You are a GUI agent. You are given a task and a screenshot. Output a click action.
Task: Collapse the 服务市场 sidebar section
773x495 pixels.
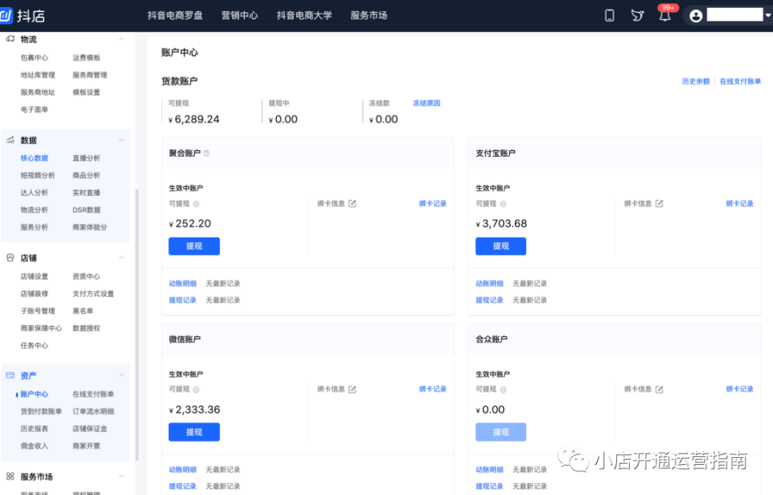[121, 476]
